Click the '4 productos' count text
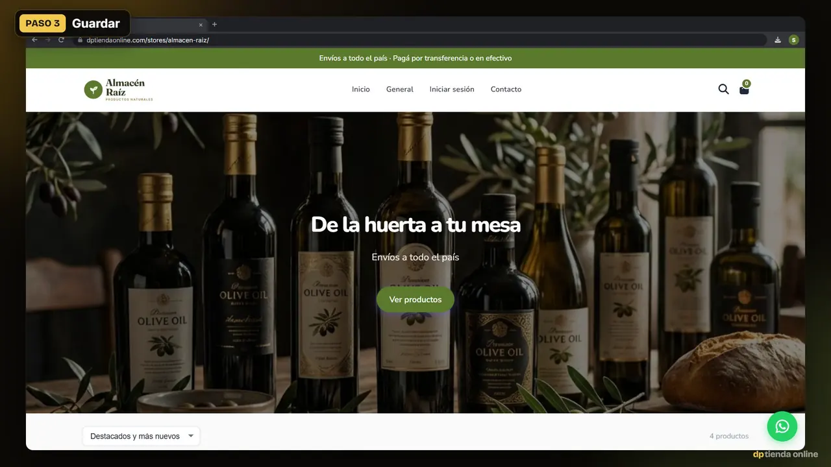 point(729,437)
